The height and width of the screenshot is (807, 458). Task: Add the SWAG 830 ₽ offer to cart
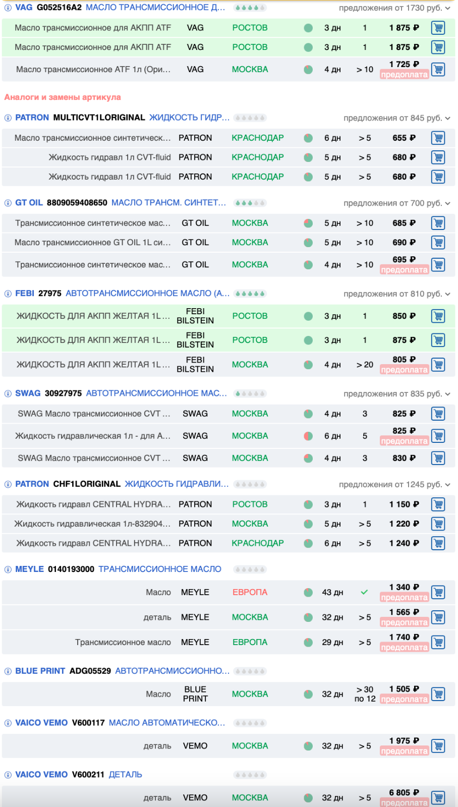pos(438,458)
